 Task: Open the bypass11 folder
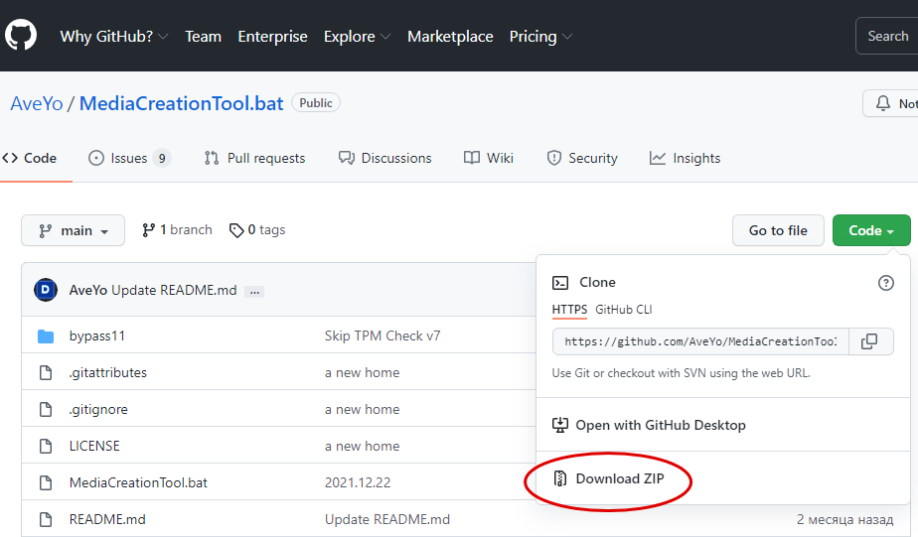97,336
